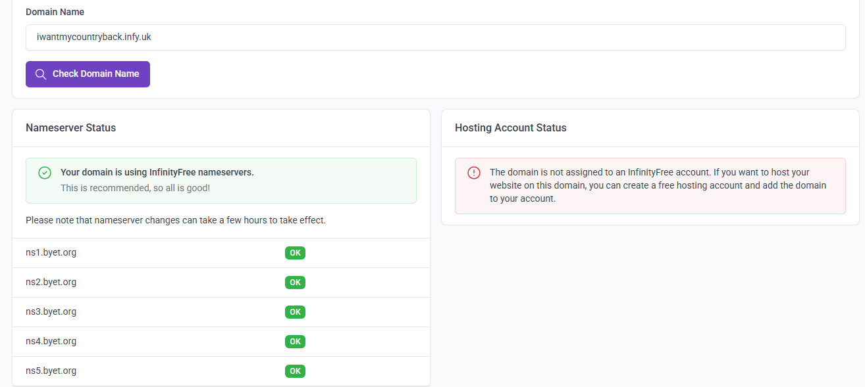
Task: Click the red exclamation warning icon
Action: [474, 173]
